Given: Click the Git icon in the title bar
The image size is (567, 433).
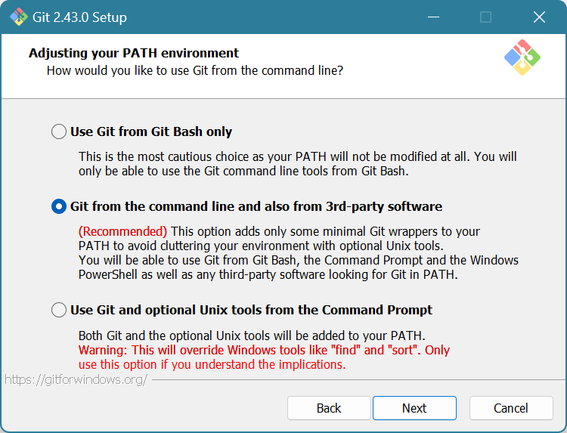Looking at the screenshot, I should coord(18,17).
